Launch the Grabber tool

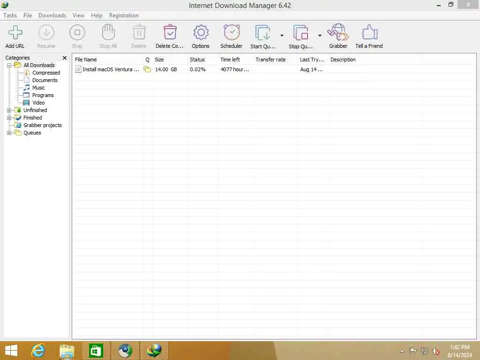[338, 33]
